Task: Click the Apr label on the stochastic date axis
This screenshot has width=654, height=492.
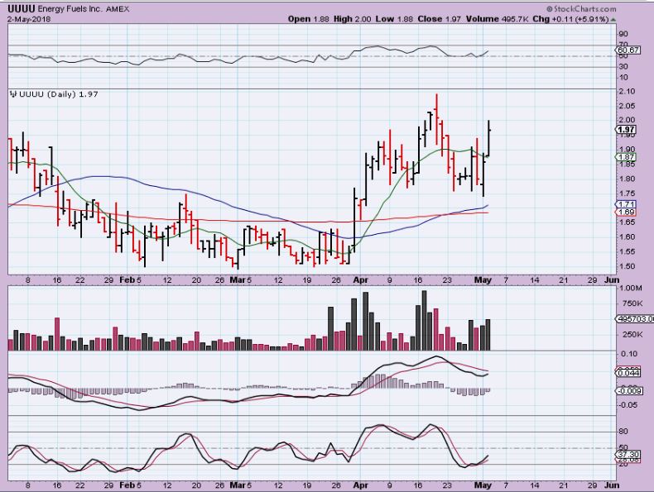Action: point(360,485)
